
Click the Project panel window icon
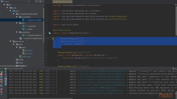click(x=2, y=1)
